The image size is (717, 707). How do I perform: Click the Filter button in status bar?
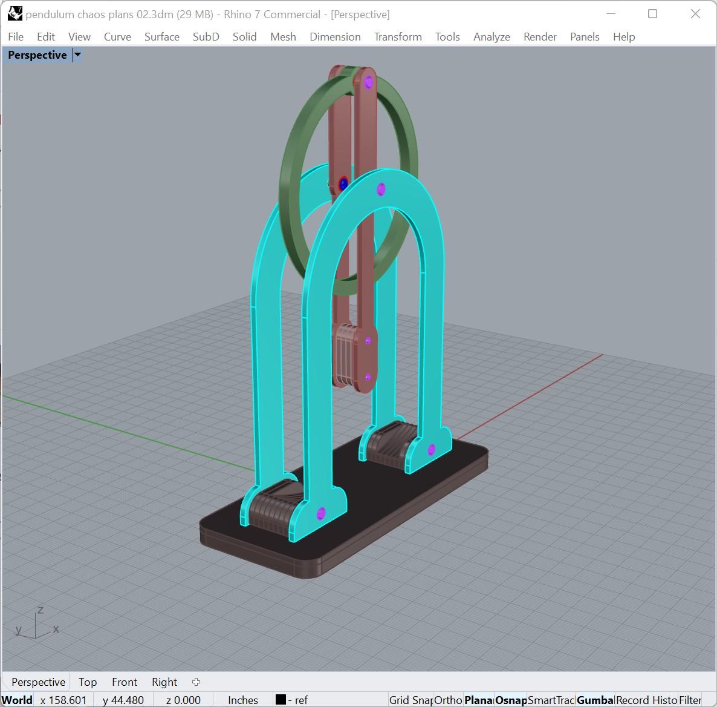coord(690,700)
